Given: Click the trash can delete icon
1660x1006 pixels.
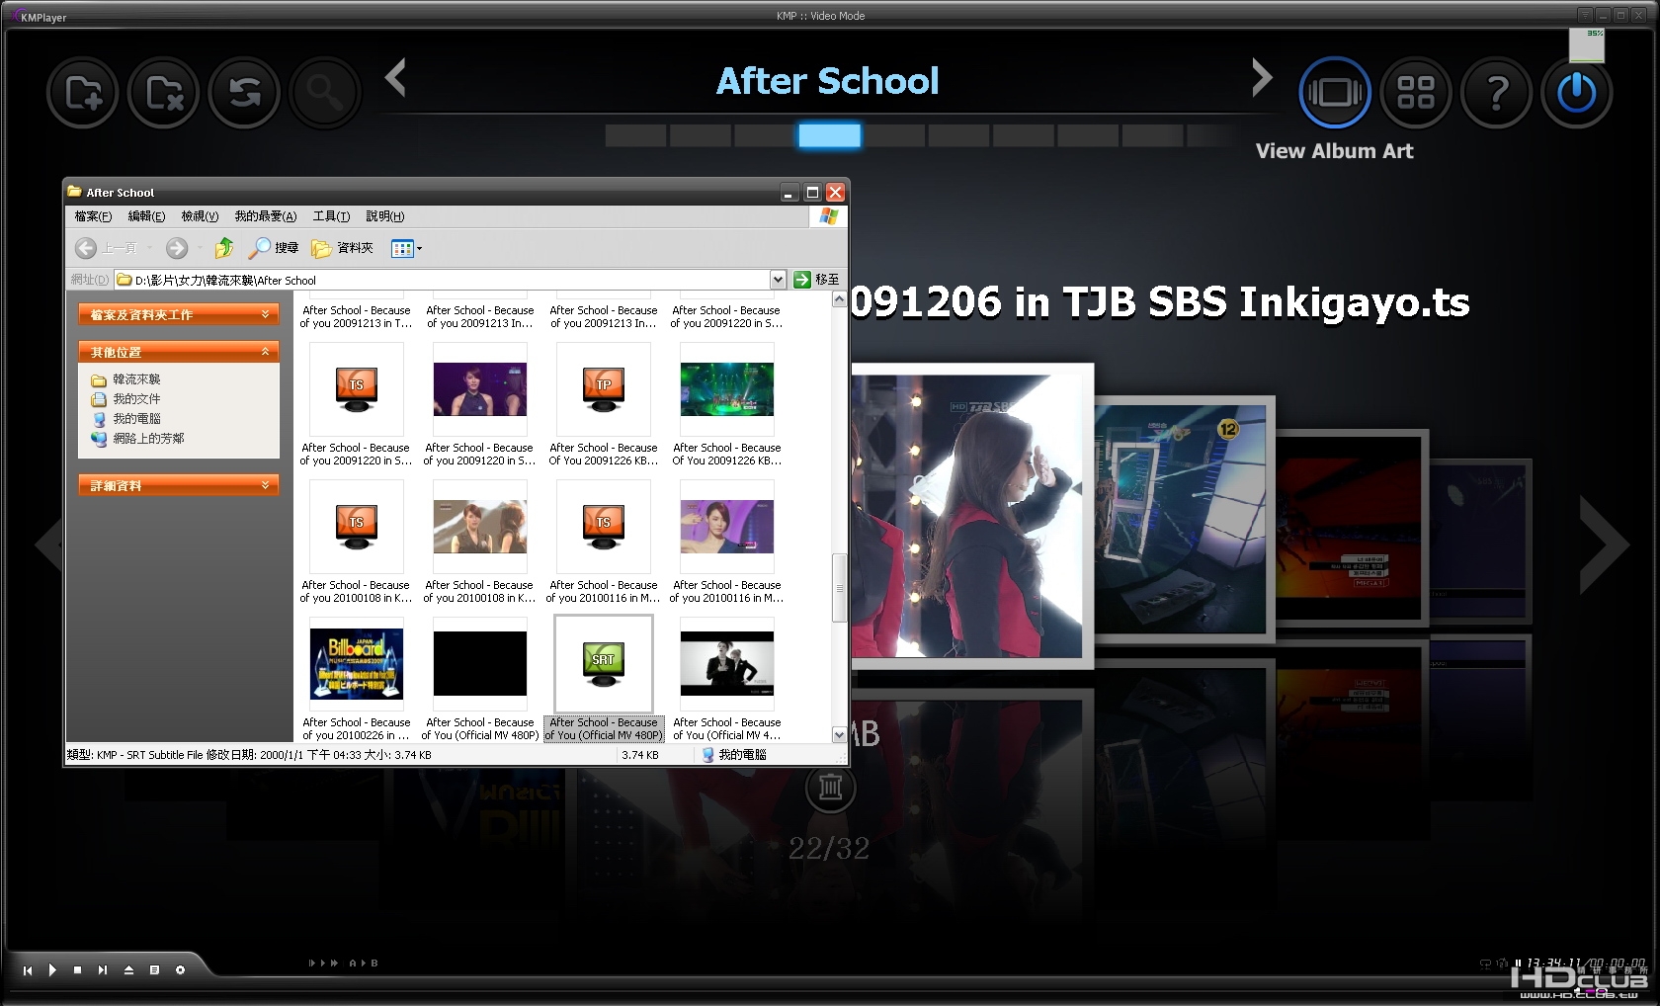Looking at the screenshot, I should click(x=830, y=788).
